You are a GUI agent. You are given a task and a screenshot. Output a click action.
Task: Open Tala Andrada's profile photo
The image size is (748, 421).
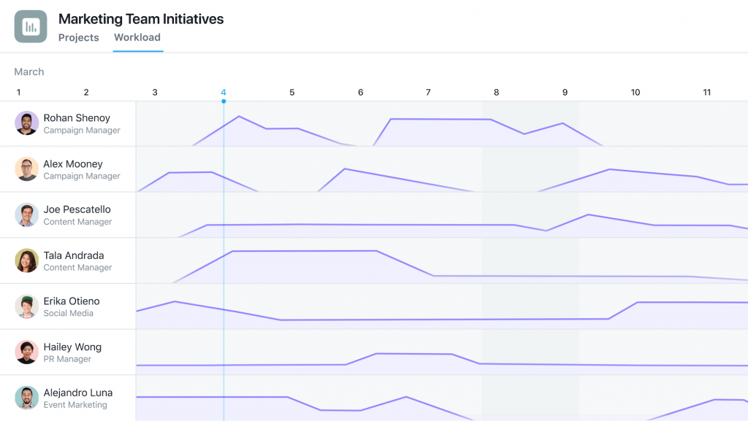(x=26, y=260)
